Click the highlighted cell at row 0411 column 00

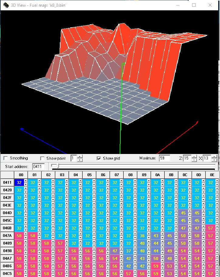tap(19, 183)
